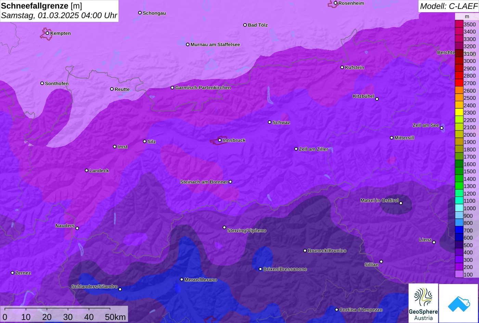Click the Sillian location marker dot
The width and height of the screenshot is (479, 323).
tap(381, 262)
